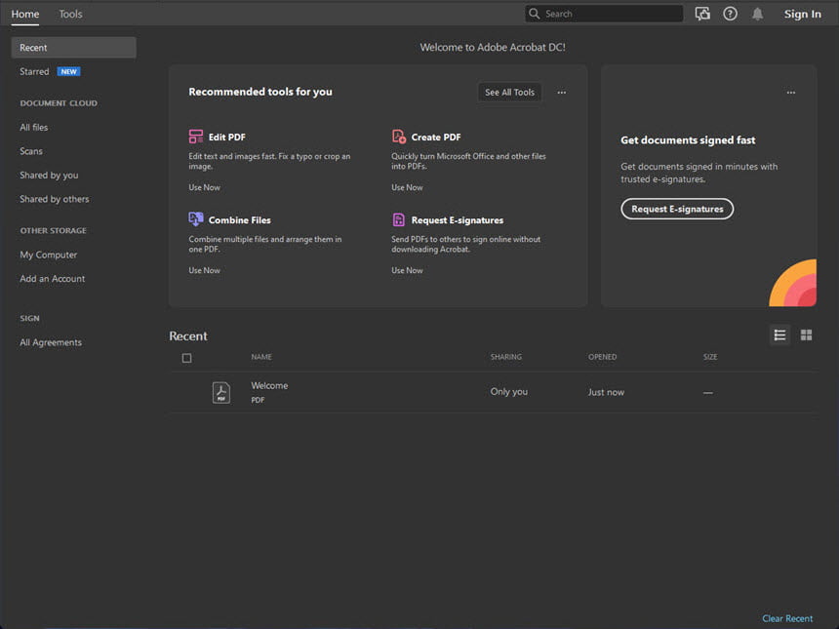This screenshot has height=629, width=839.
Task: Open more options in Recommended tools card
Action: click(561, 92)
